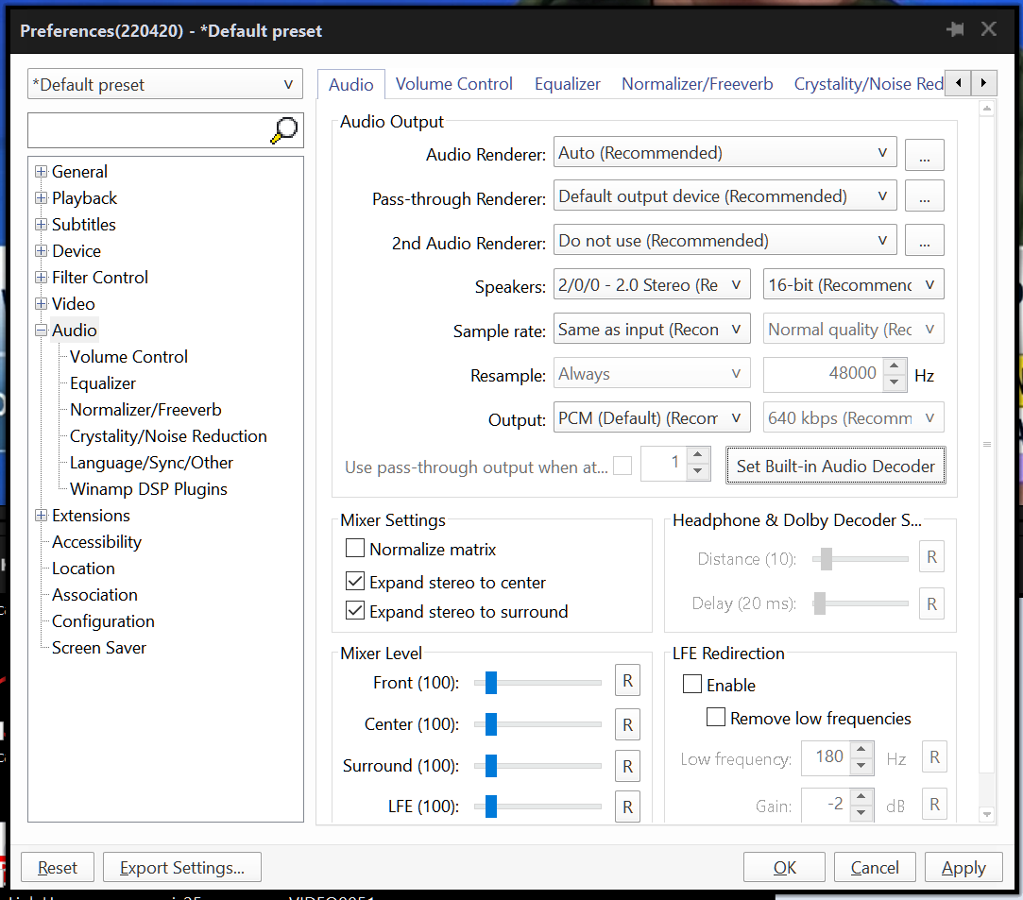This screenshot has height=900, width=1023.
Task: Decrease LFE gain value spinner
Action: [861, 812]
